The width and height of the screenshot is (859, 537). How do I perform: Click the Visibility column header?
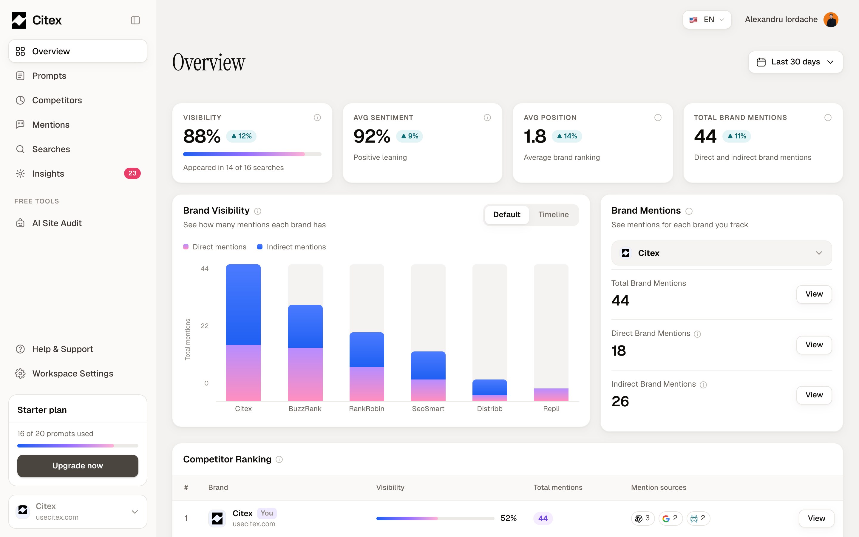point(390,488)
